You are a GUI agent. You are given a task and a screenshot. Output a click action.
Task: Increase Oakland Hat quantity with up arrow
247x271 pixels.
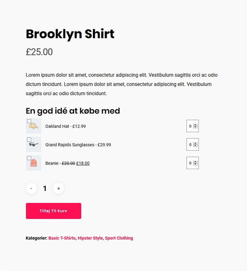pos(196,125)
